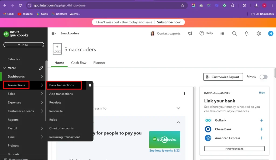276x160 pixels.
Task: Open the apps grid icon
Action: [x=222, y=33]
